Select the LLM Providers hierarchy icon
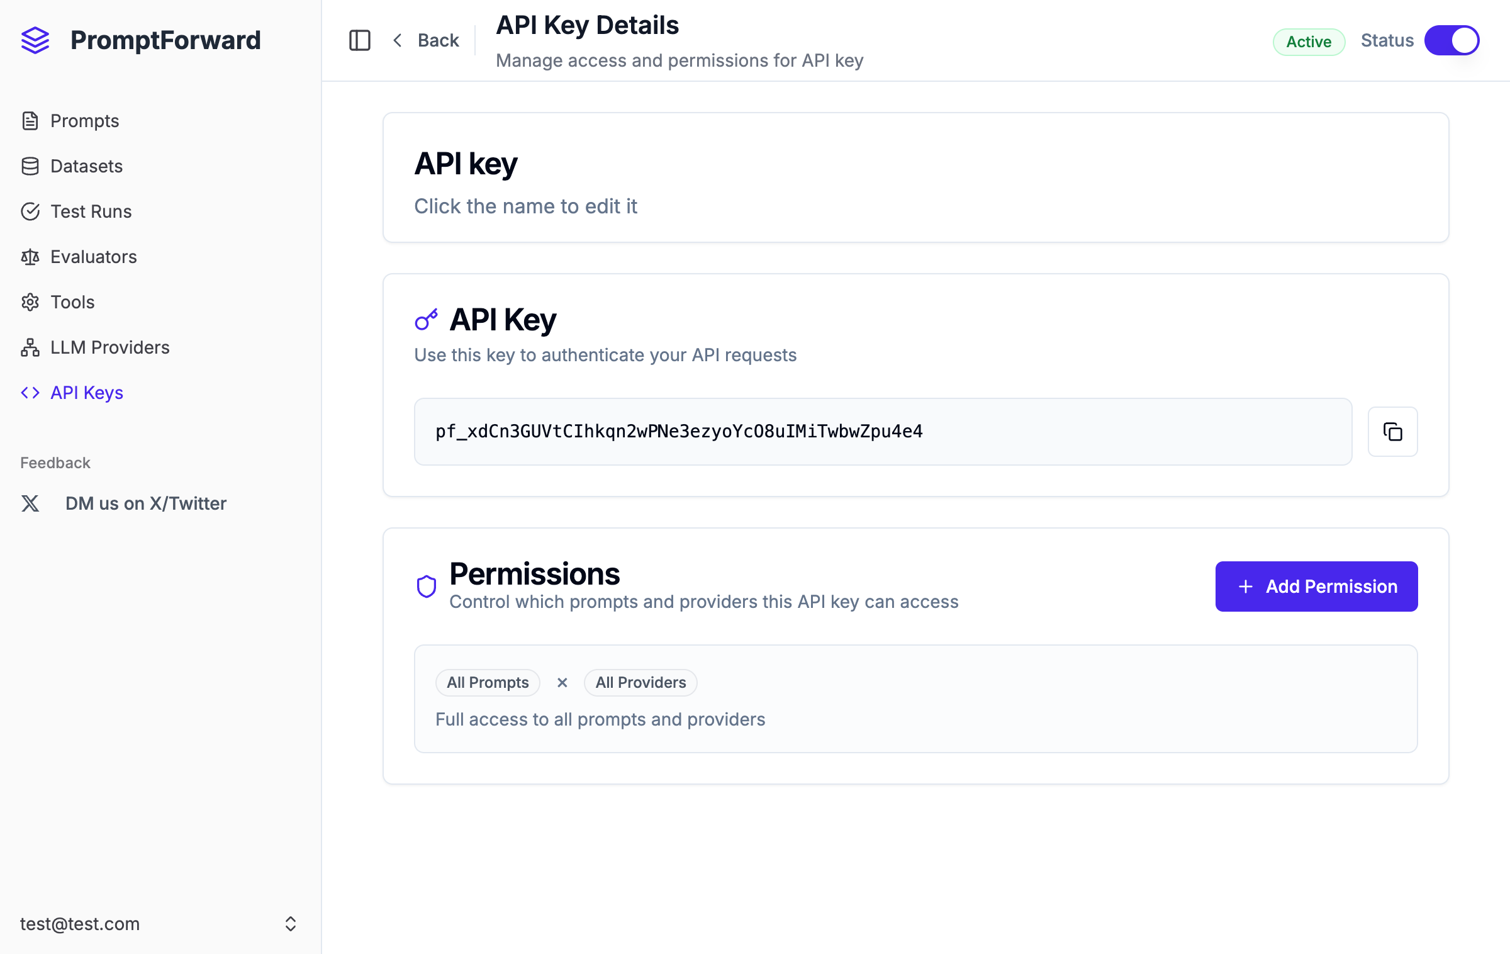 (30, 347)
